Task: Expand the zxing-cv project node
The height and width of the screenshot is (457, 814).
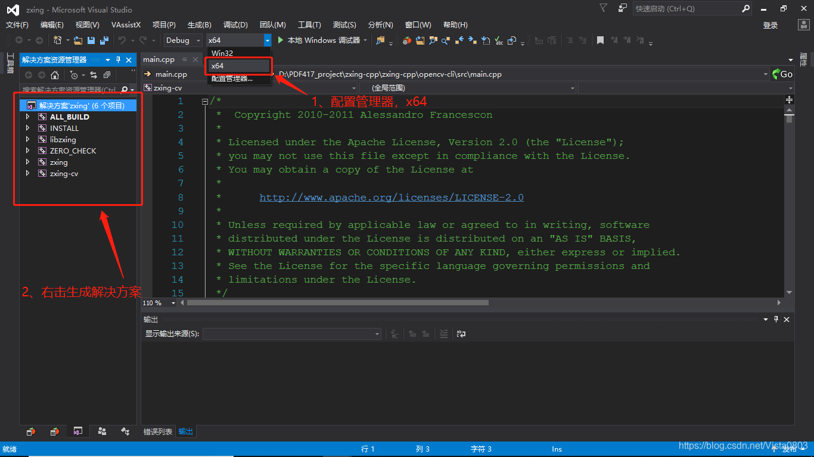Action: 27,174
